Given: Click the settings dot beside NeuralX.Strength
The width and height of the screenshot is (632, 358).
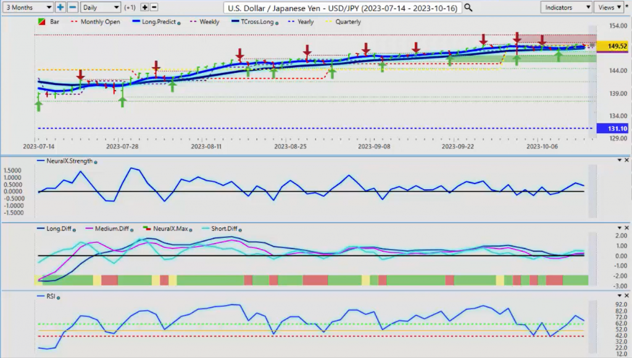Looking at the screenshot, I should (x=96, y=161).
